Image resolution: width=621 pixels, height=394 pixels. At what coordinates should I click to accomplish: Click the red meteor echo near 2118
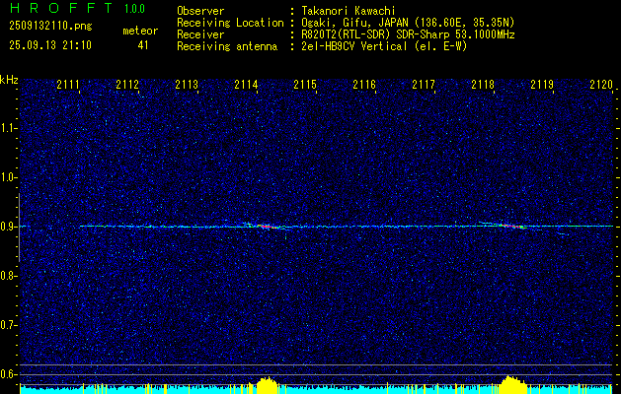513,226
